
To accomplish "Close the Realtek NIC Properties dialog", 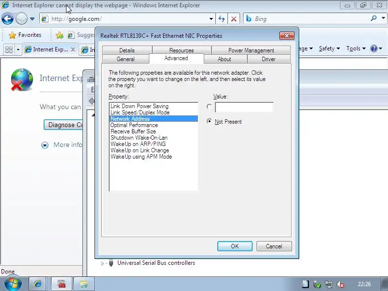I will click(287, 35).
